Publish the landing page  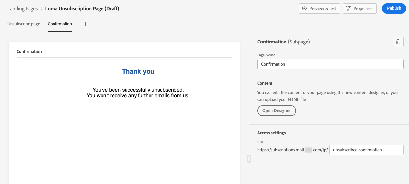coord(394,8)
